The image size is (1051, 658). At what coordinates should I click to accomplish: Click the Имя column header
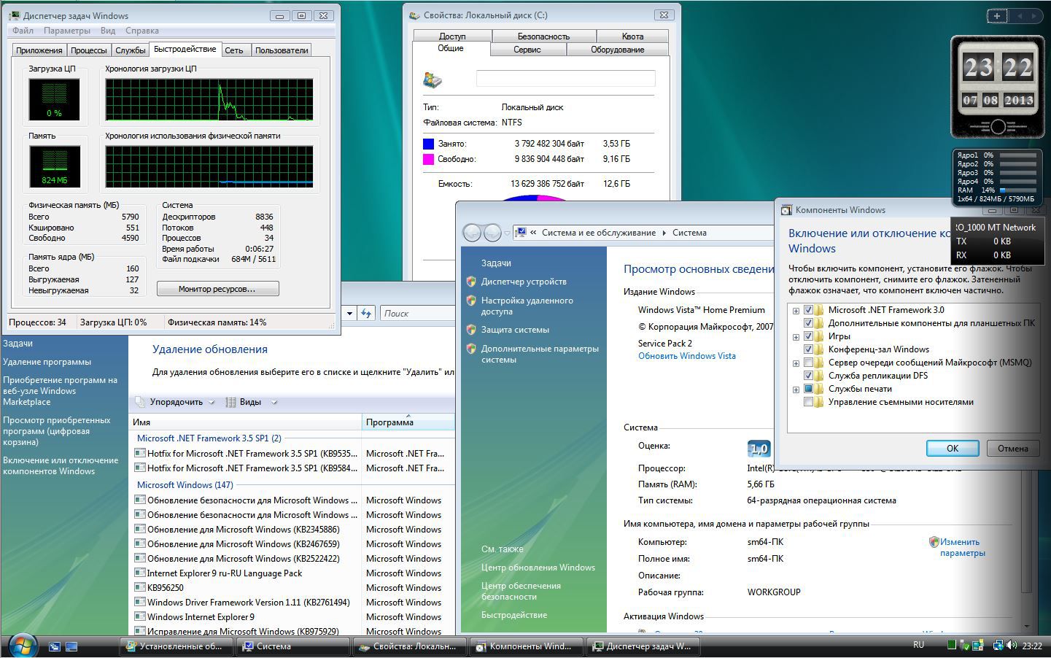(x=246, y=422)
